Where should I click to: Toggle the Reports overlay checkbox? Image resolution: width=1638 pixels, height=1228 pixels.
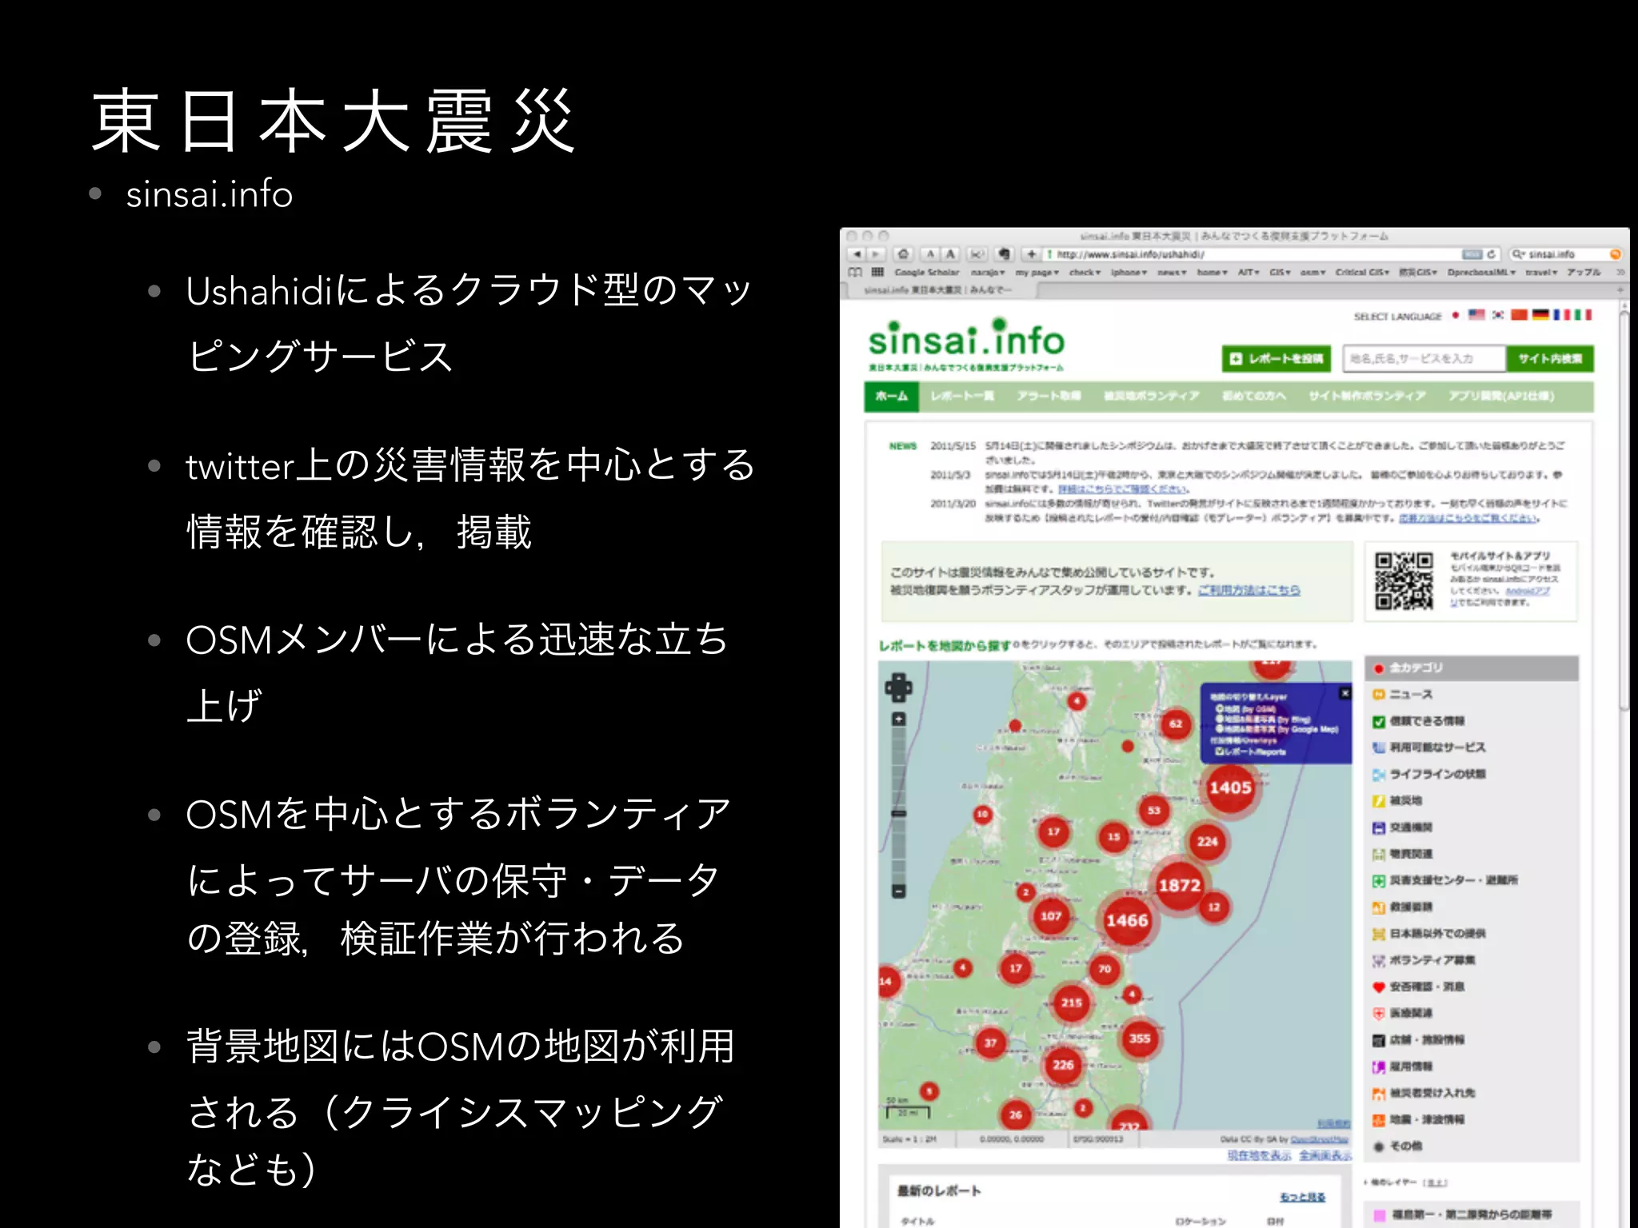coord(1221,752)
